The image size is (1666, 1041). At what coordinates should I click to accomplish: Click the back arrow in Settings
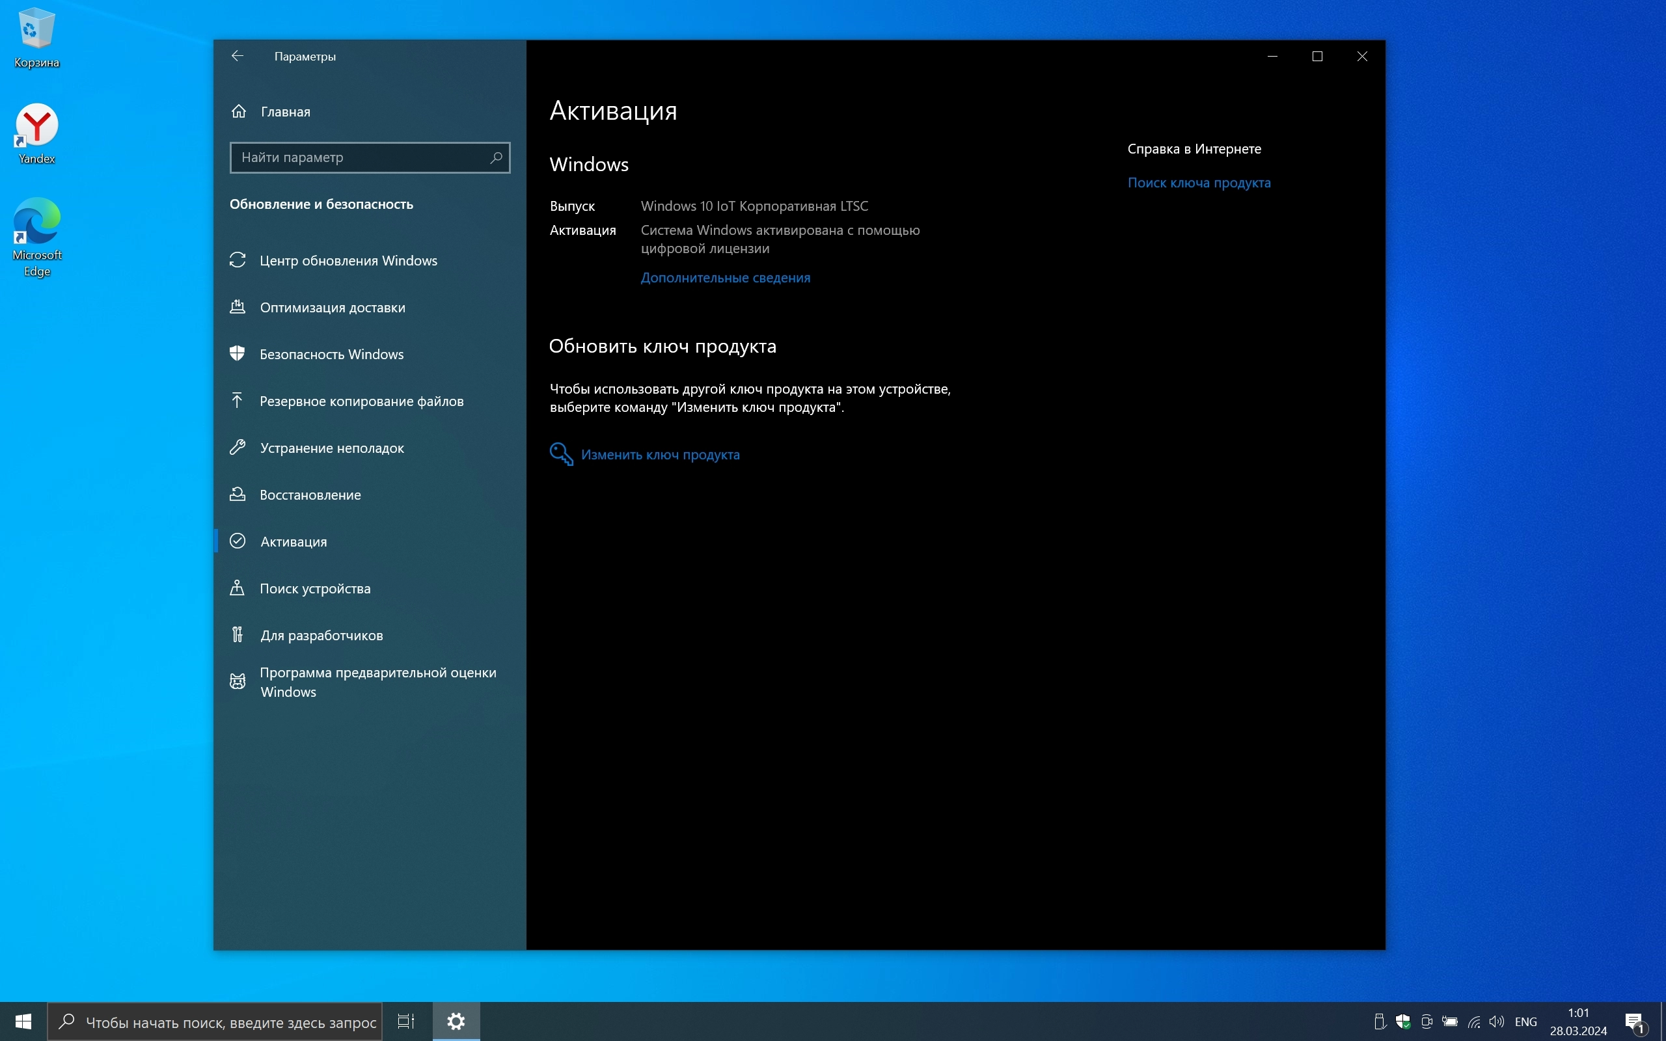coord(238,56)
